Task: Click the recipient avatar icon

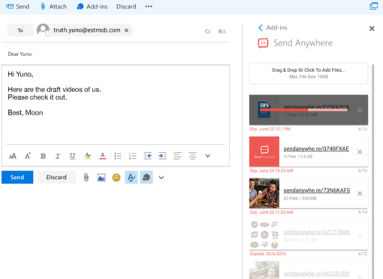Action: point(43,30)
